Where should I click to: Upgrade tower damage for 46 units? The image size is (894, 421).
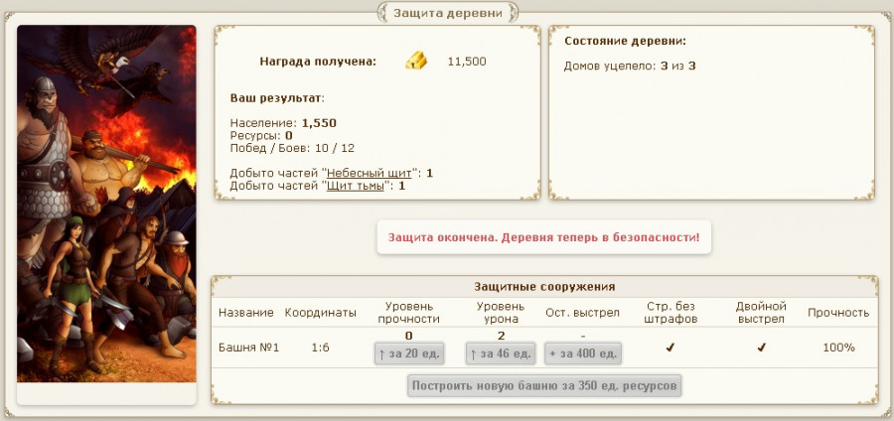501,353
